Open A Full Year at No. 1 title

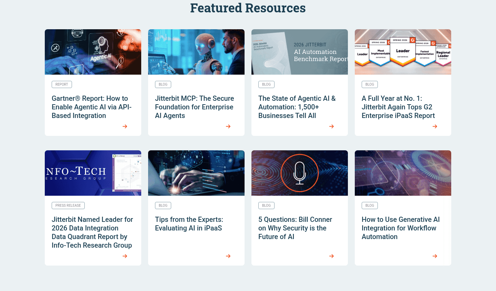coord(398,107)
